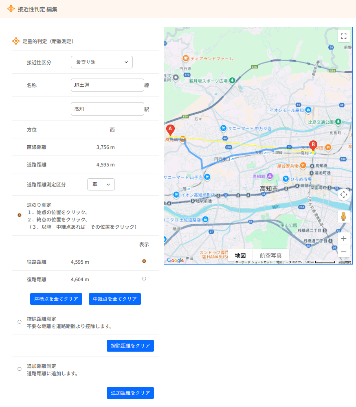Click the イオンモール高知 shopping pin

(308, 110)
